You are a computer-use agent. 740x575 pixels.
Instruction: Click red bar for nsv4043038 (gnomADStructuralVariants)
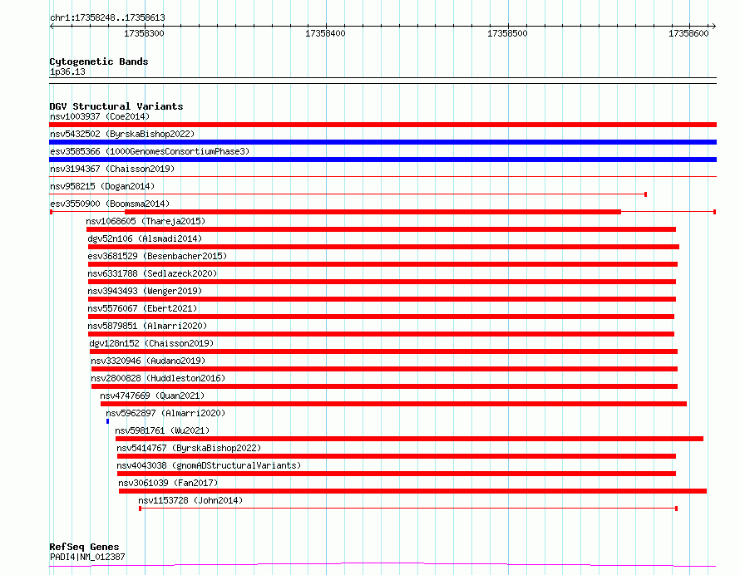tap(397, 474)
